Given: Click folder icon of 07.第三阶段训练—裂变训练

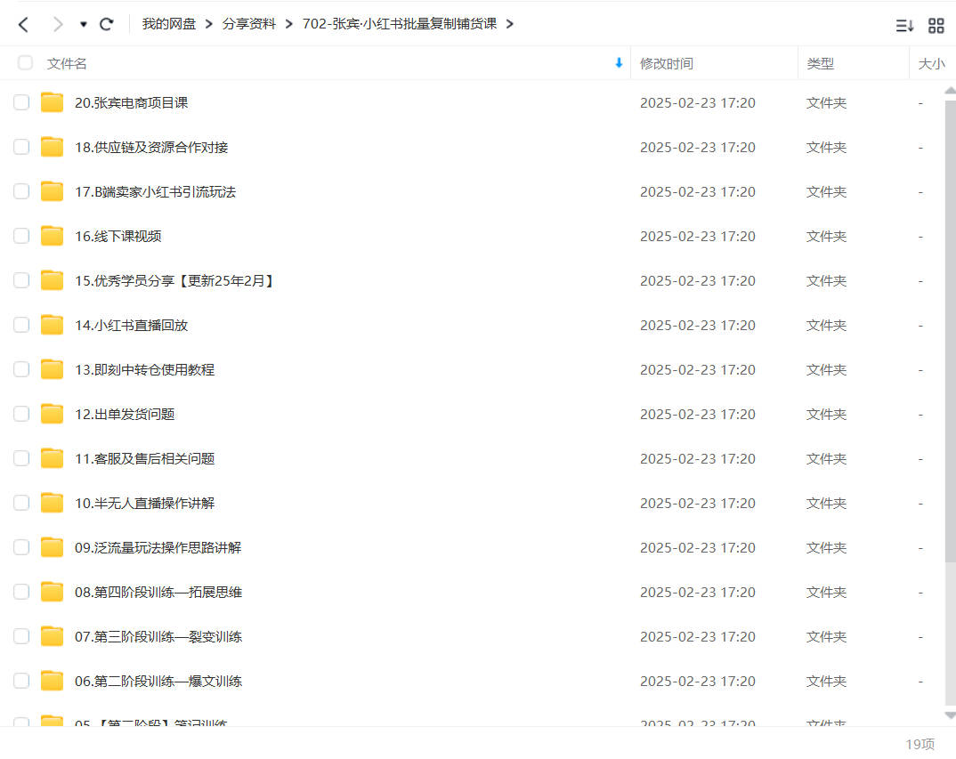Looking at the screenshot, I should tap(52, 636).
